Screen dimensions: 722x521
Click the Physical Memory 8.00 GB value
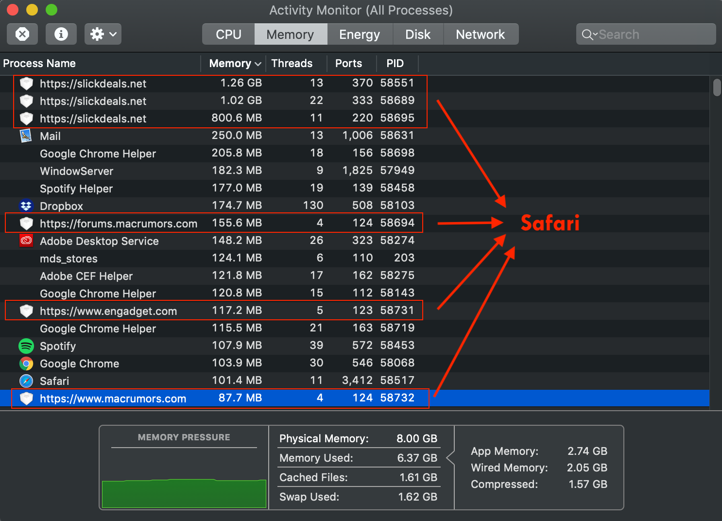417,438
